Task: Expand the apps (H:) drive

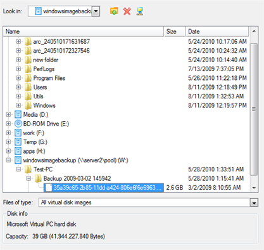Action: click(x=8, y=151)
